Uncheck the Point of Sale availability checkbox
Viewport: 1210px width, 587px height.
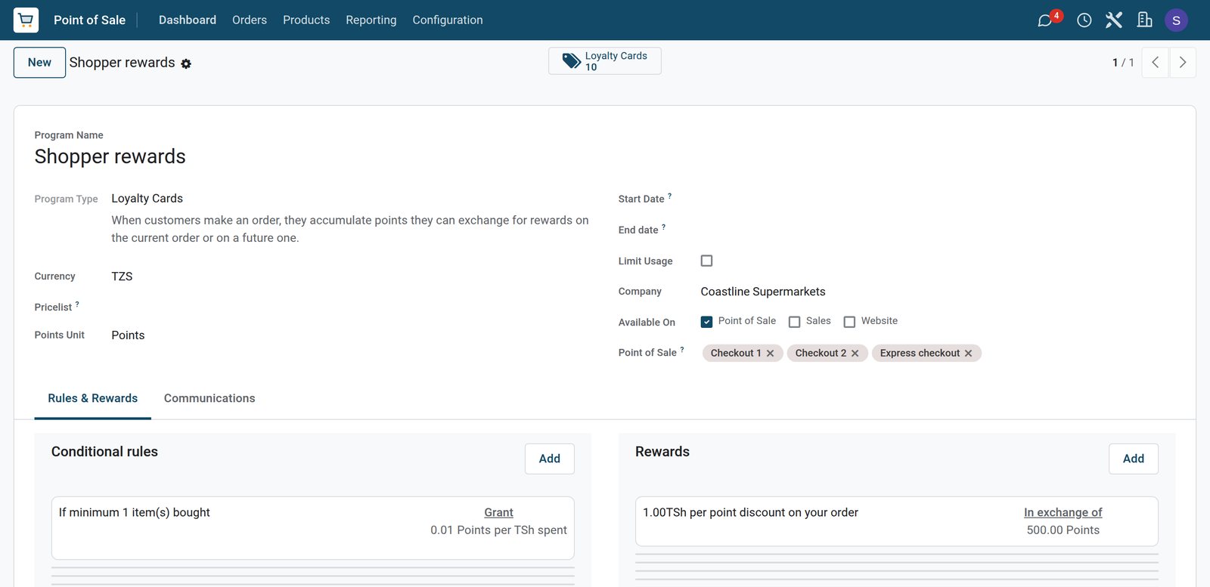click(706, 322)
